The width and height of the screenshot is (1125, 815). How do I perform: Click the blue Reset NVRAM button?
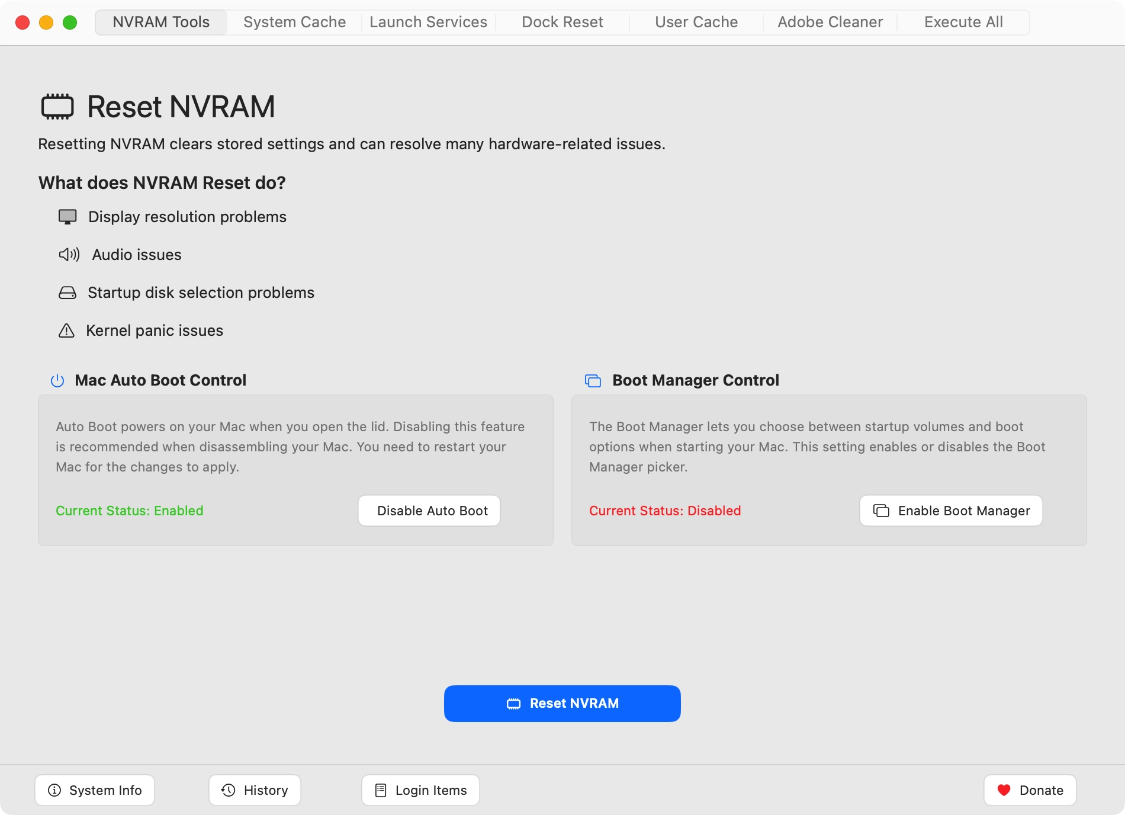coord(562,704)
